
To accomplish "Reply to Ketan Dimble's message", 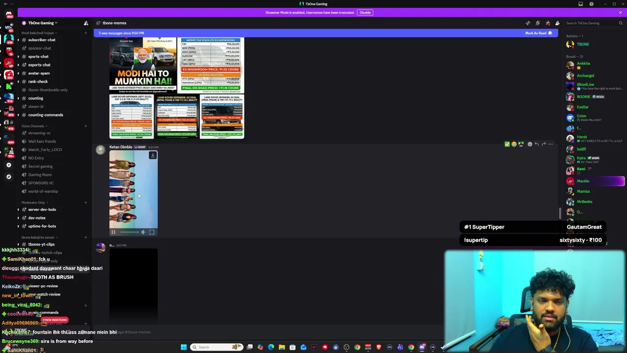I will tap(536, 144).
